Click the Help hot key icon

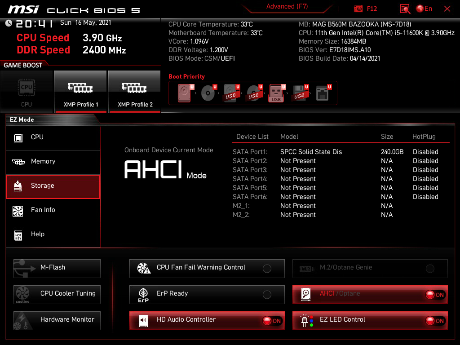tap(18, 235)
